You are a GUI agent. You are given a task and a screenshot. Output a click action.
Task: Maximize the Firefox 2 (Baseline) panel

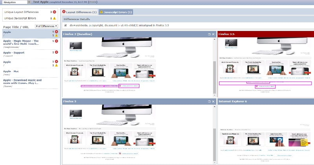point(209,34)
